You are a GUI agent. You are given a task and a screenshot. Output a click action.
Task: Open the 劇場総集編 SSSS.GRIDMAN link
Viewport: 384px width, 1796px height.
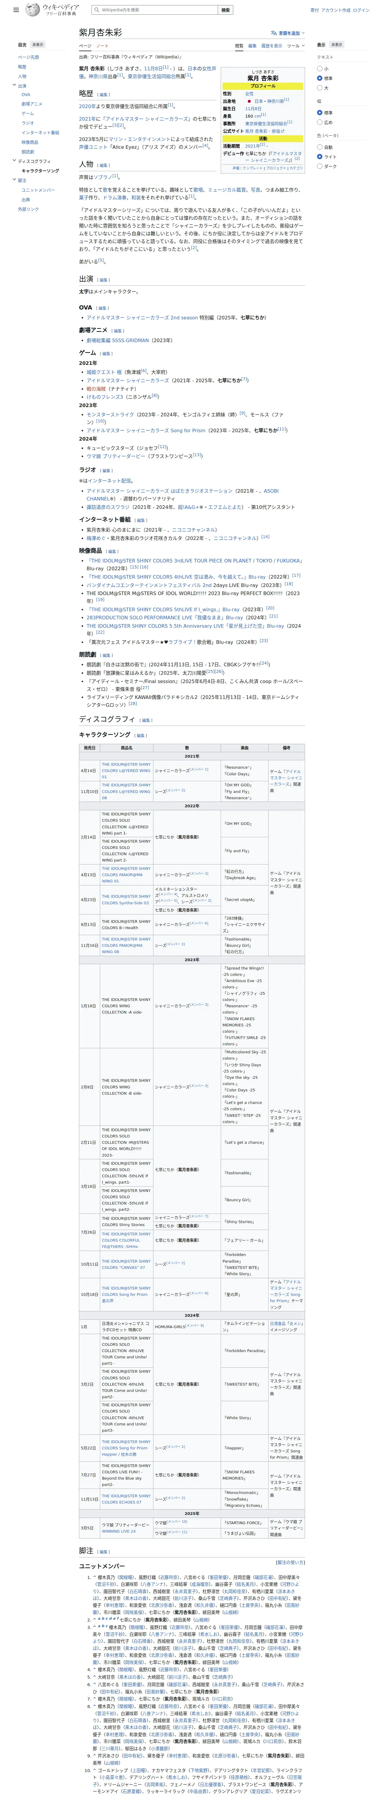click(118, 340)
